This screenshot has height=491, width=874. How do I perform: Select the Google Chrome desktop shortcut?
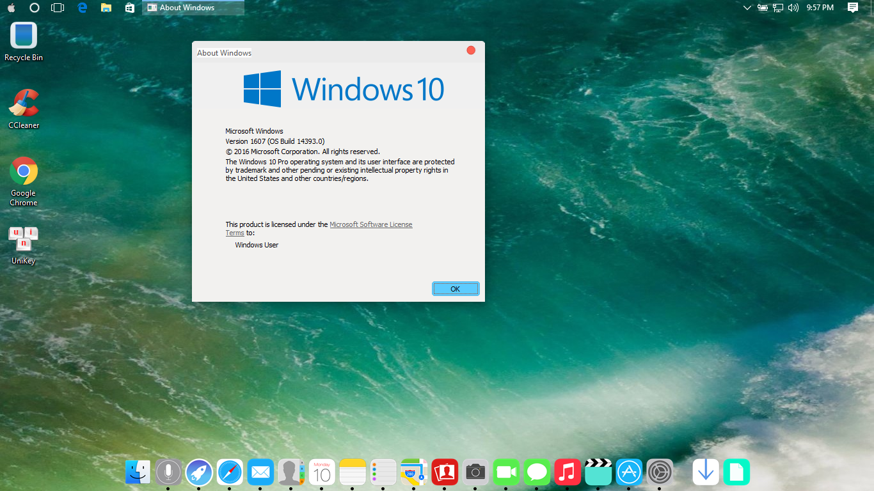click(24, 182)
